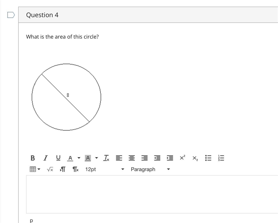
Task: Click inside the answer text area
Action: (x=152, y=194)
